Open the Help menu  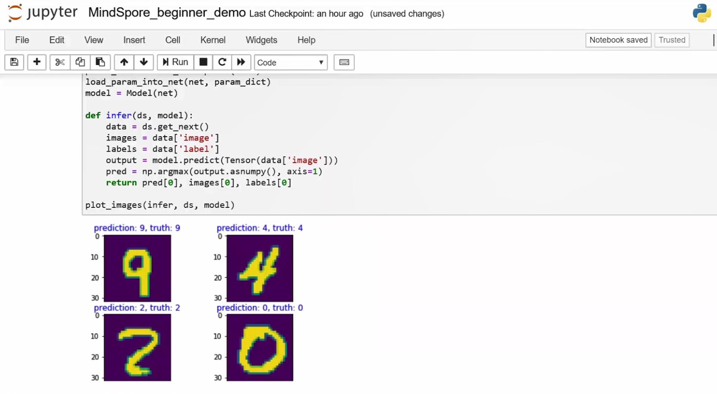(306, 40)
